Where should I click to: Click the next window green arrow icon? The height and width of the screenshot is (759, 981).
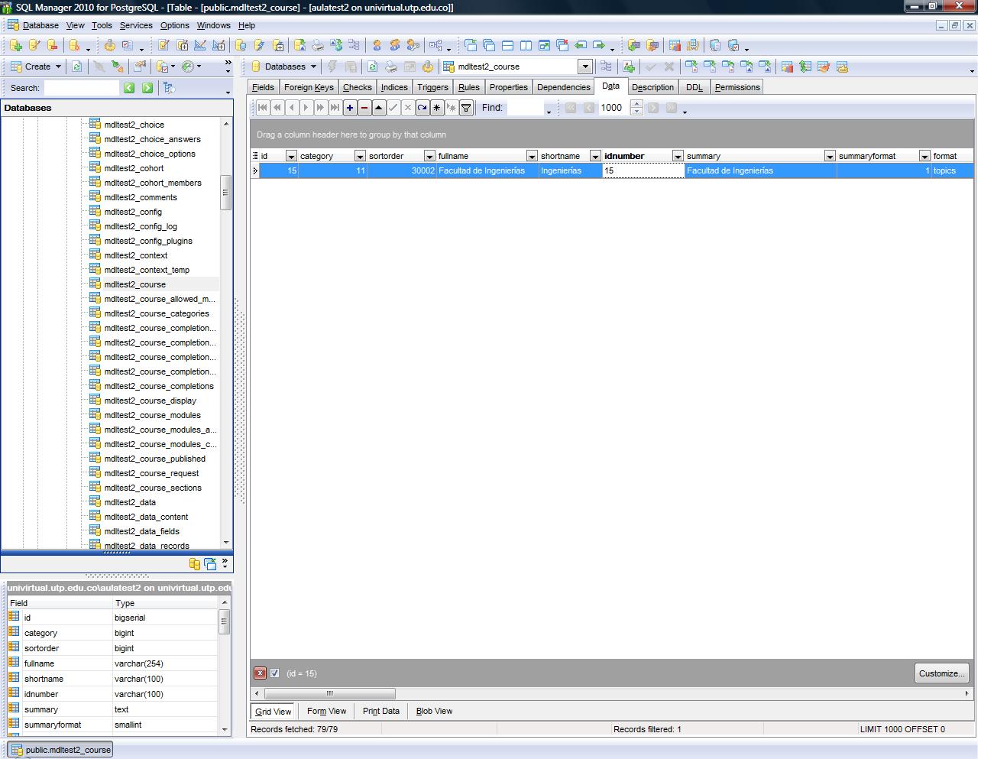[x=599, y=46]
